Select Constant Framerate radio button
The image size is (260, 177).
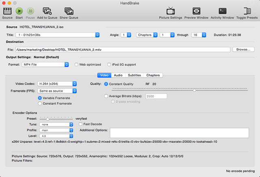pos(40,104)
